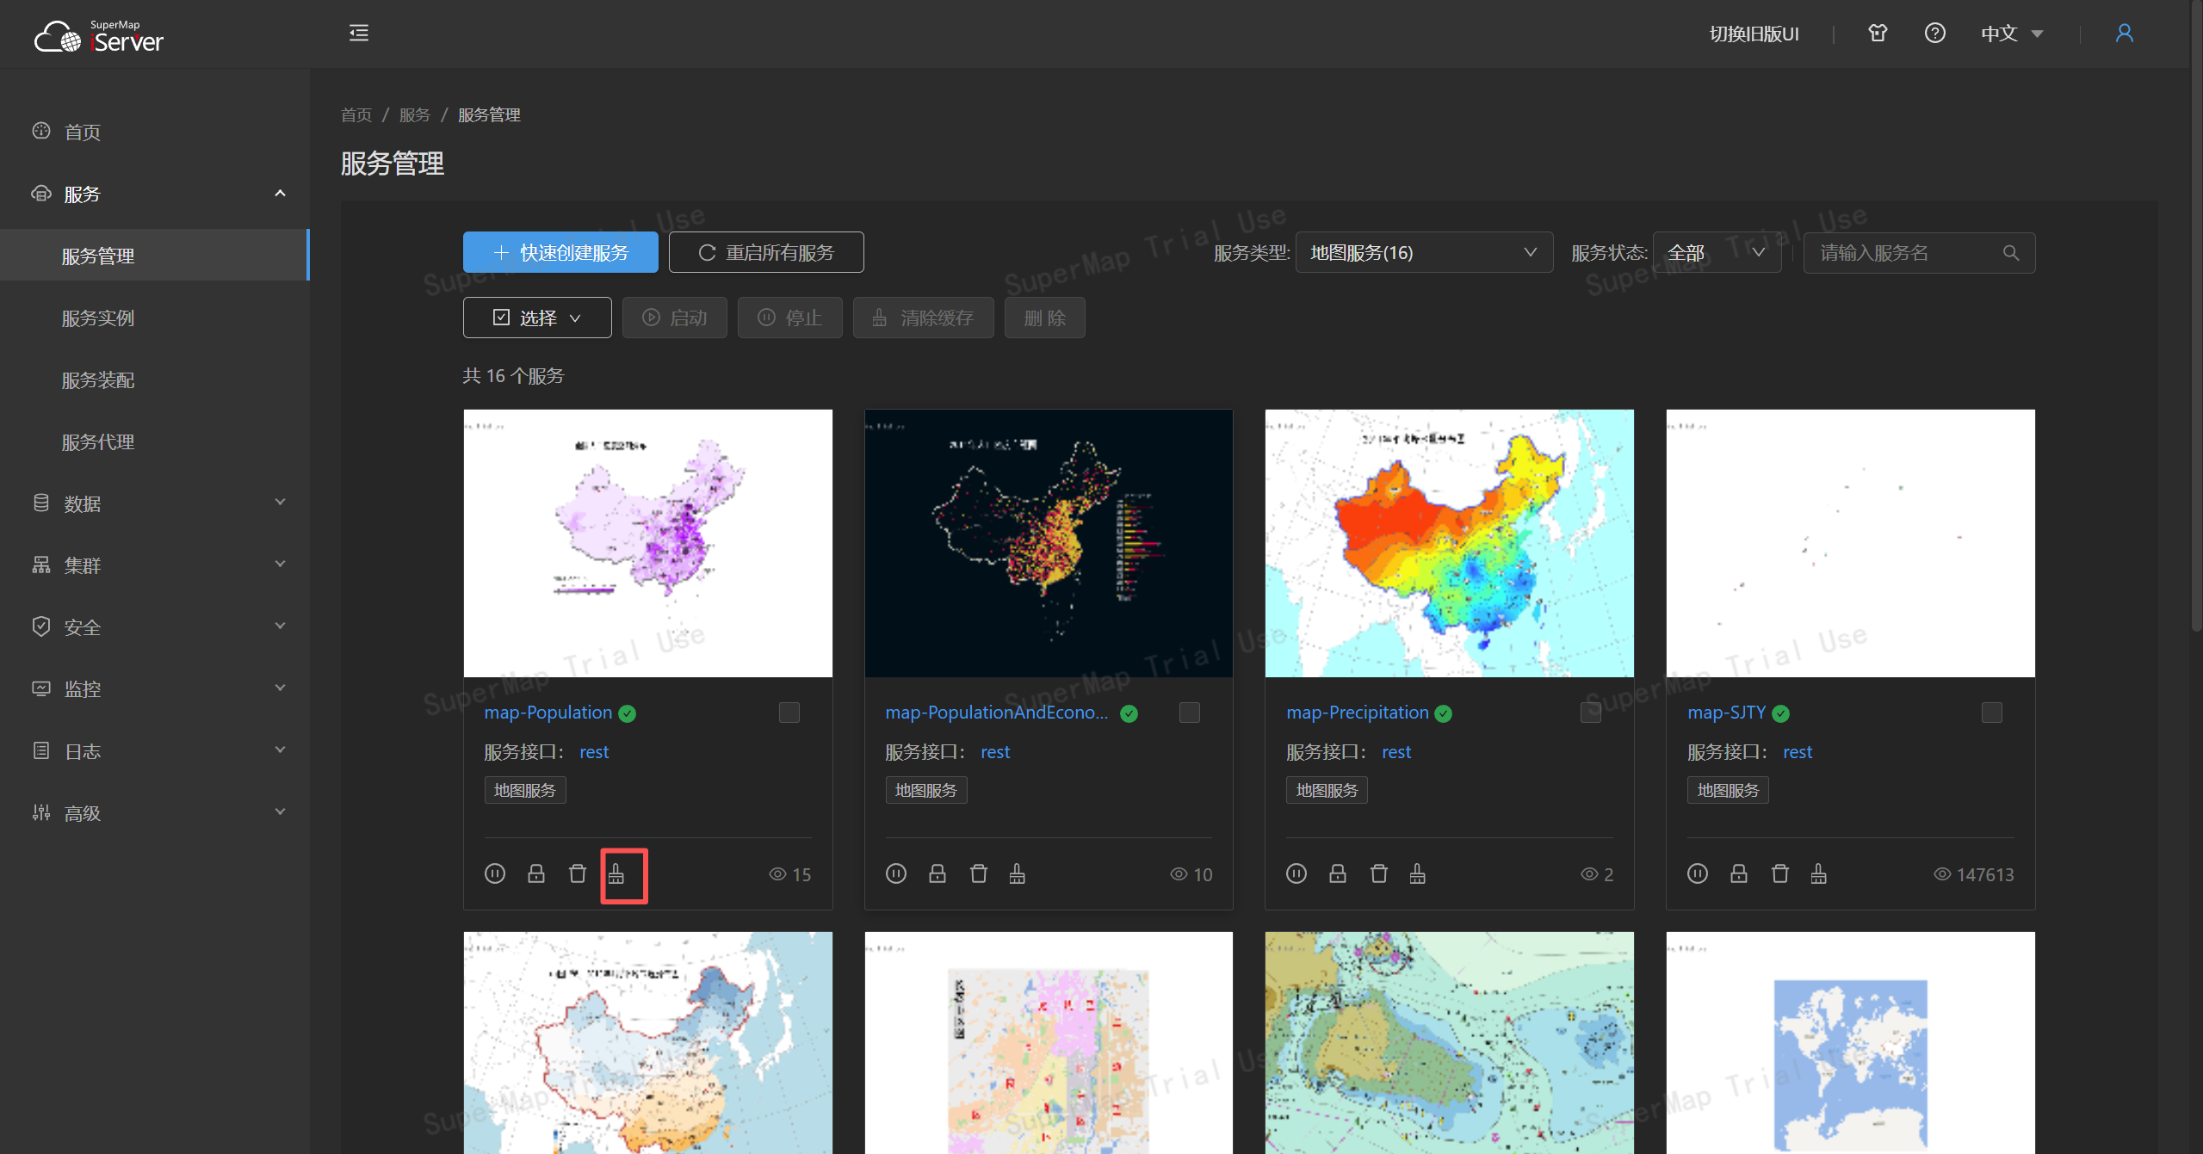Go to 服务实例 in sidebar
The height and width of the screenshot is (1154, 2203).
pos(98,318)
